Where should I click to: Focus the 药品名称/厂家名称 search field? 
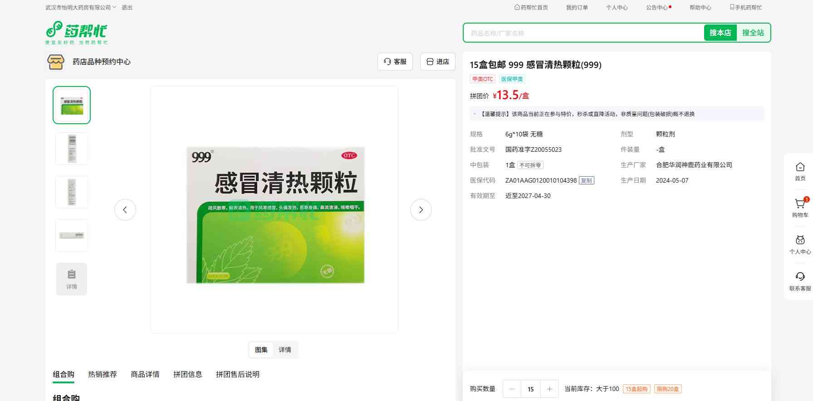pyautogui.click(x=583, y=33)
